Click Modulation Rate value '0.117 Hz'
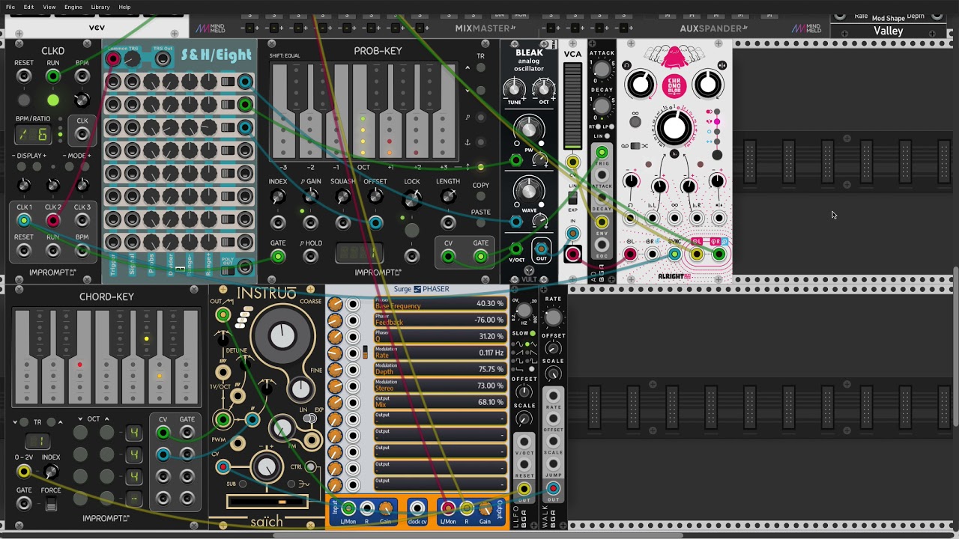The height and width of the screenshot is (539, 959). tap(491, 353)
